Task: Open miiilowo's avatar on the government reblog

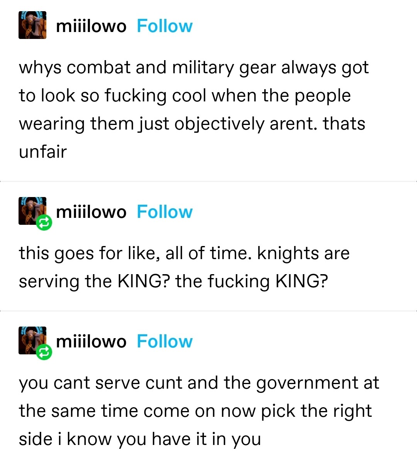Action: click(x=32, y=340)
